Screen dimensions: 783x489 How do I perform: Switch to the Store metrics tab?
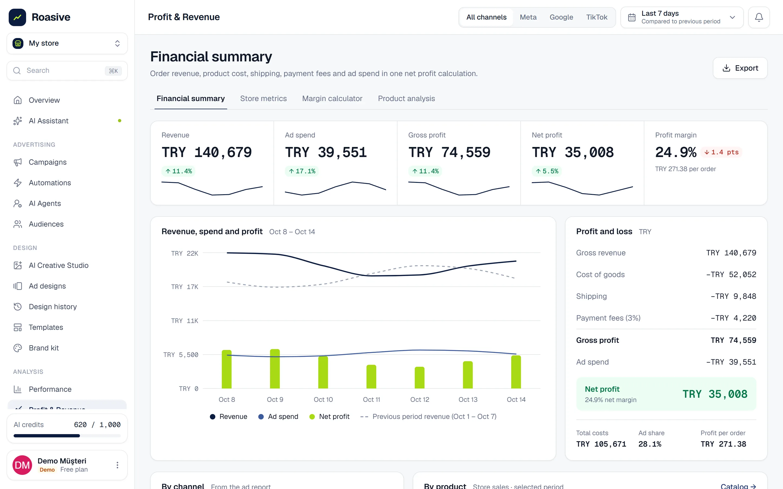click(x=263, y=99)
